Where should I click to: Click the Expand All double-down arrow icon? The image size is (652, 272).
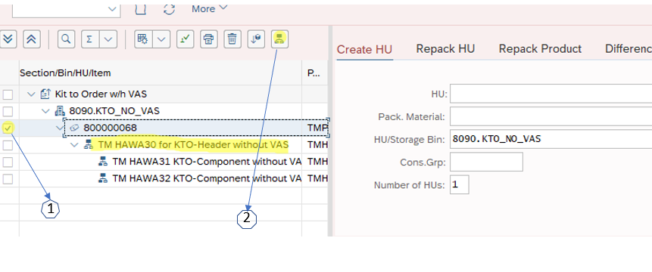click(x=8, y=39)
